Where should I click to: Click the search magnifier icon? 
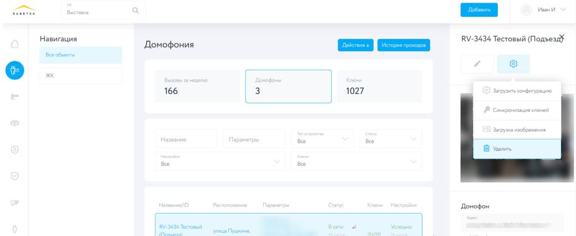tap(135, 10)
